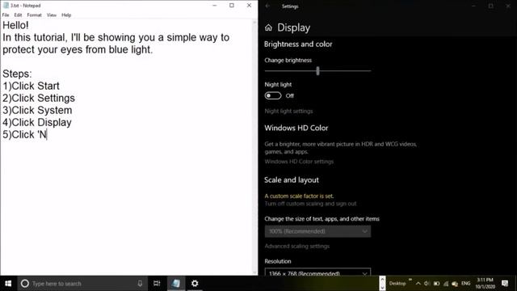
Task: Click the 'Steps:' line in Notepad
Action: 17,74
